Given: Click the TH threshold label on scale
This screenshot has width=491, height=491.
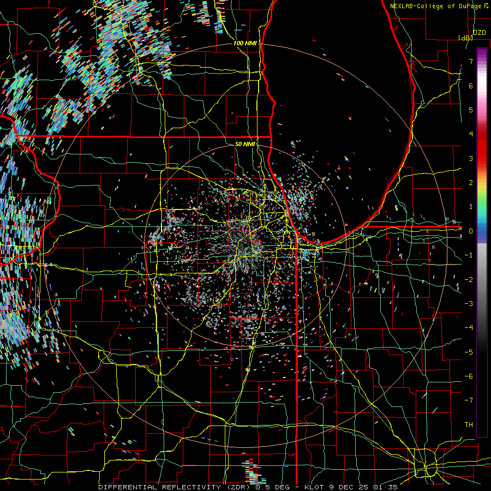Looking at the screenshot, I should pyautogui.click(x=469, y=425).
